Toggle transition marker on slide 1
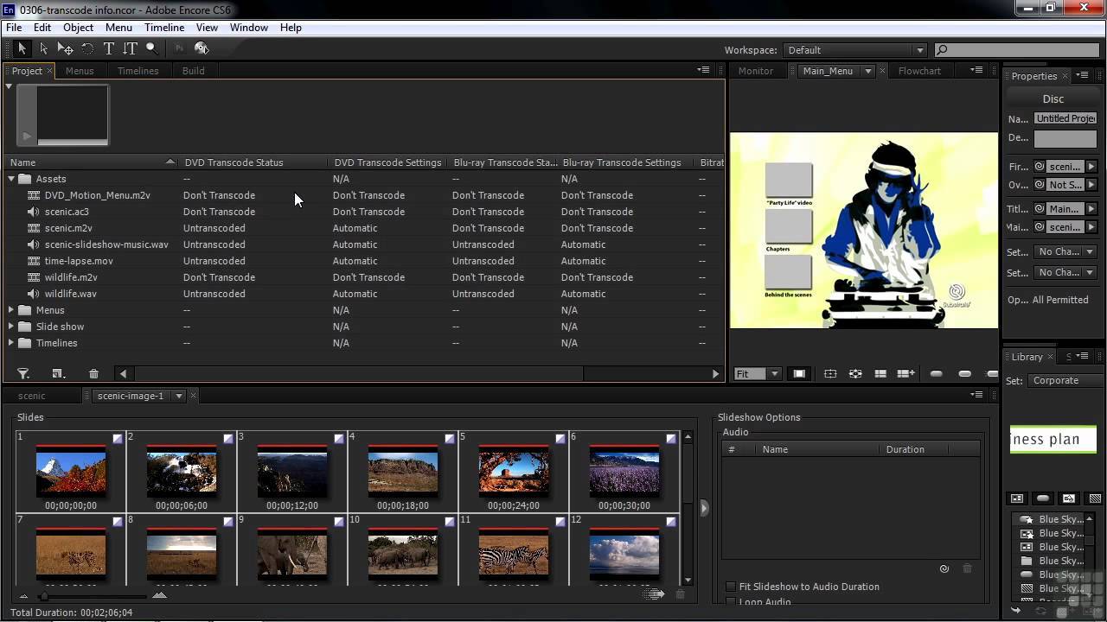 point(118,439)
